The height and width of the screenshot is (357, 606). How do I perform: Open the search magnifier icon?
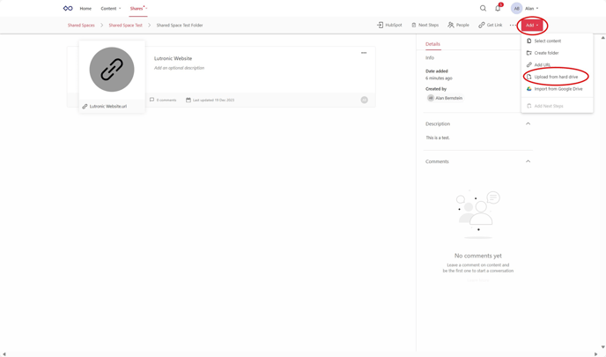point(483,8)
